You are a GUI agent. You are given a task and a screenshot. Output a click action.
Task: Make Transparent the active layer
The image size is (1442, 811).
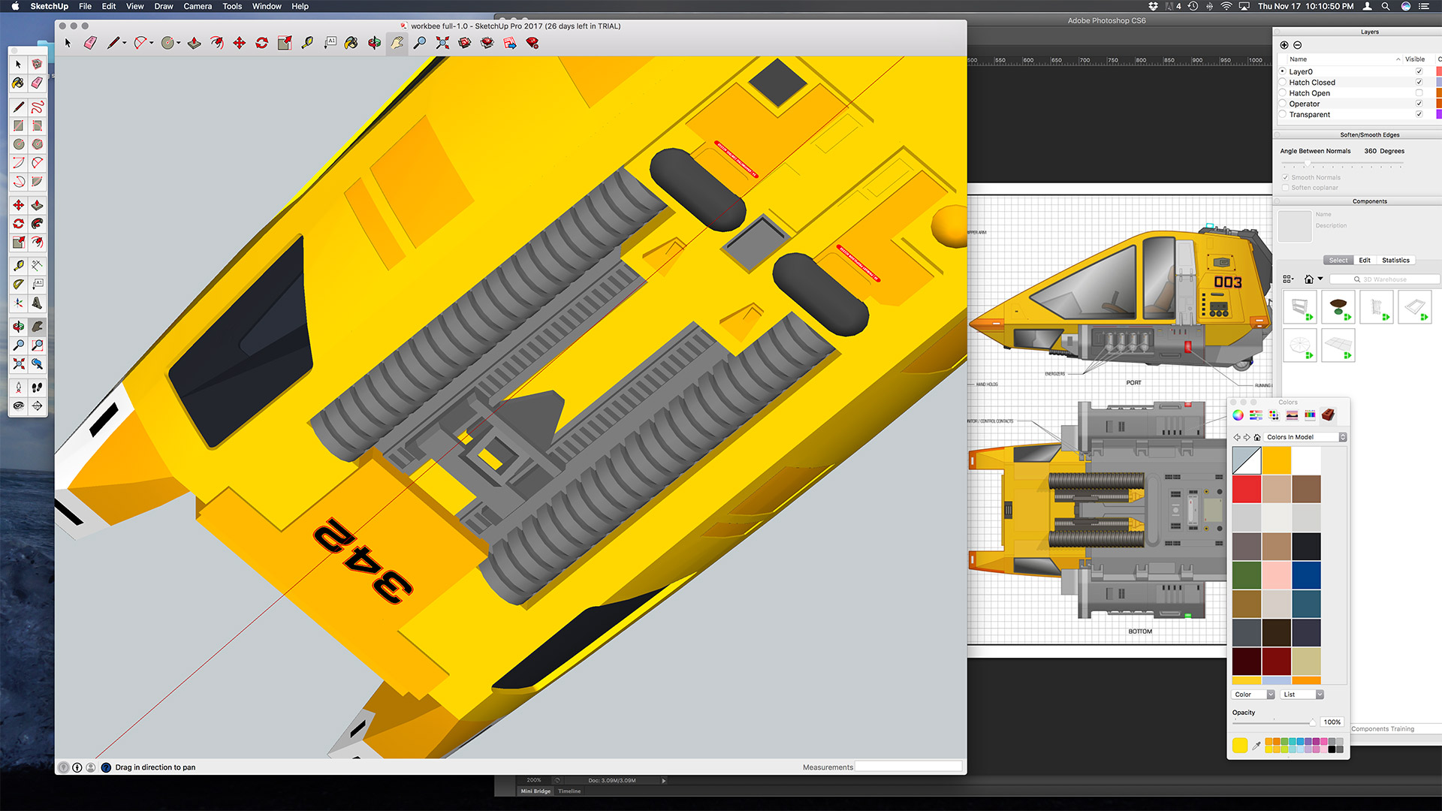click(1282, 115)
